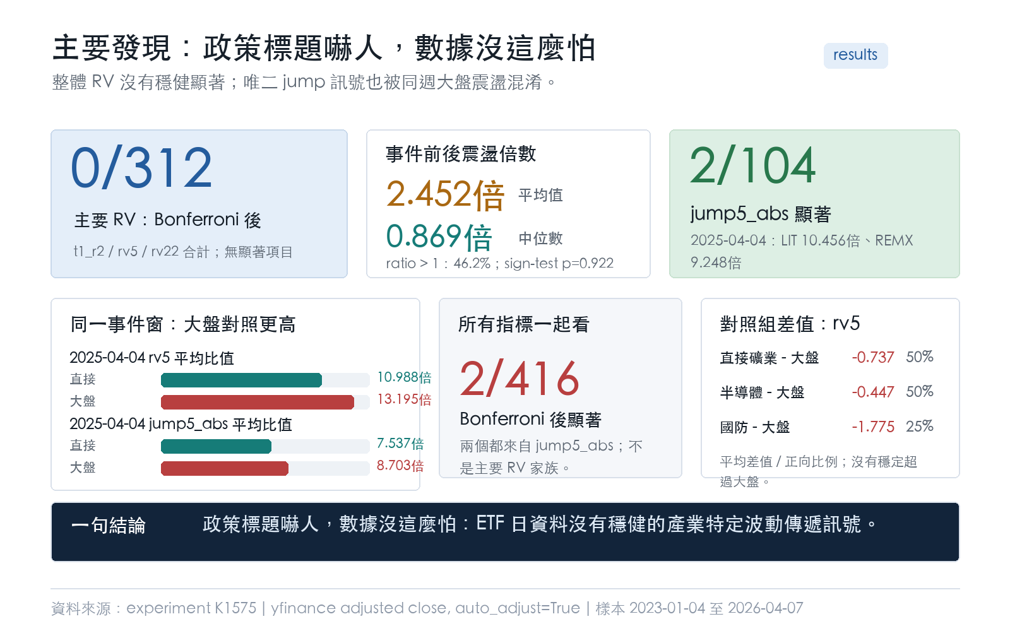Click value 8.703倍
Viewport: 1010px width, 631px height.
[400, 466]
